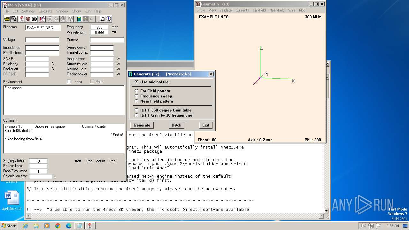Viewport: 409px width, 230px height.
Task: Switch to Notepad taskbar window
Action: point(79,226)
